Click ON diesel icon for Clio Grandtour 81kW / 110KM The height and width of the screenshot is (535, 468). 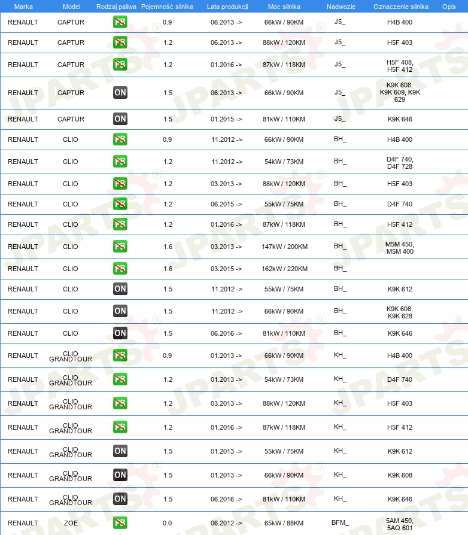click(x=120, y=499)
